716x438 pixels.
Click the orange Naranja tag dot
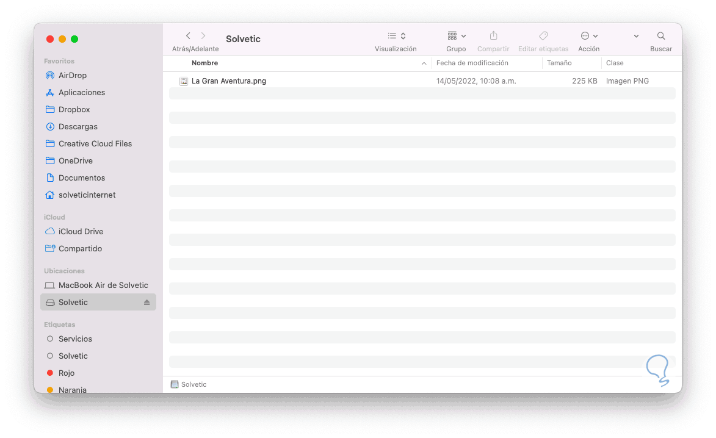tap(50, 390)
